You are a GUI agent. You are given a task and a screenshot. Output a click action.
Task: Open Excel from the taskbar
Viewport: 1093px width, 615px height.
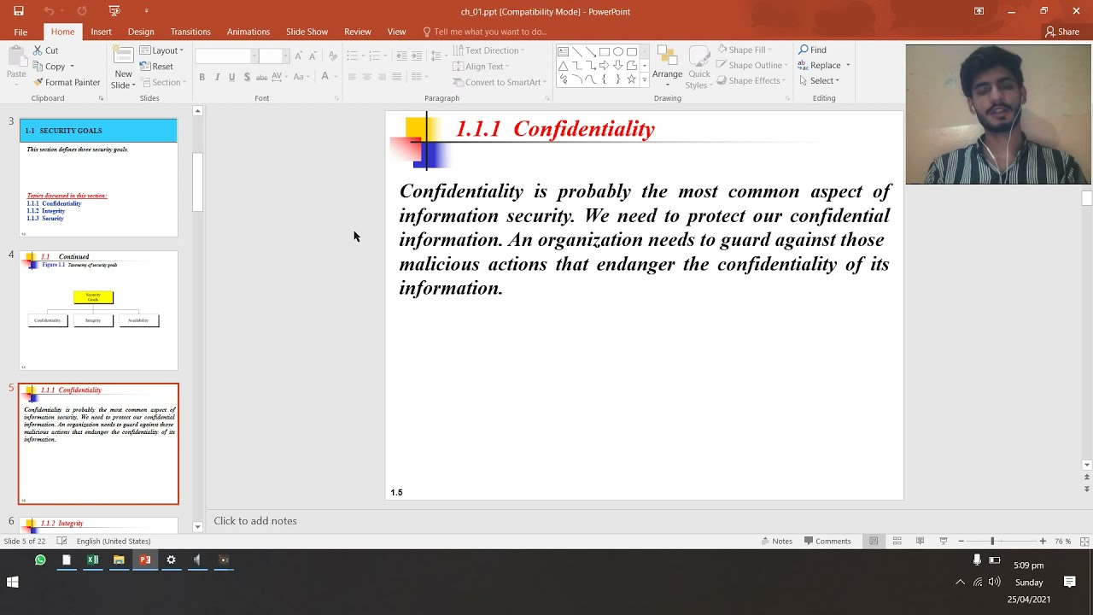(92, 560)
